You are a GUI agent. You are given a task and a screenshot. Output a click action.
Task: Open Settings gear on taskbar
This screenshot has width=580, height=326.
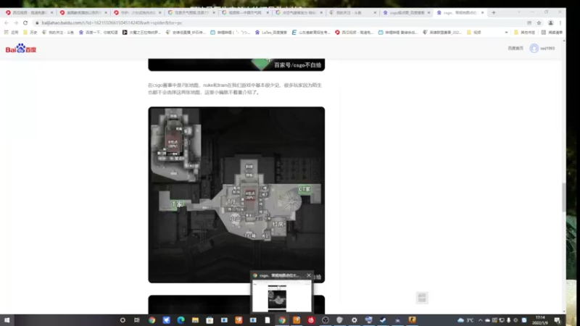point(354,320)
